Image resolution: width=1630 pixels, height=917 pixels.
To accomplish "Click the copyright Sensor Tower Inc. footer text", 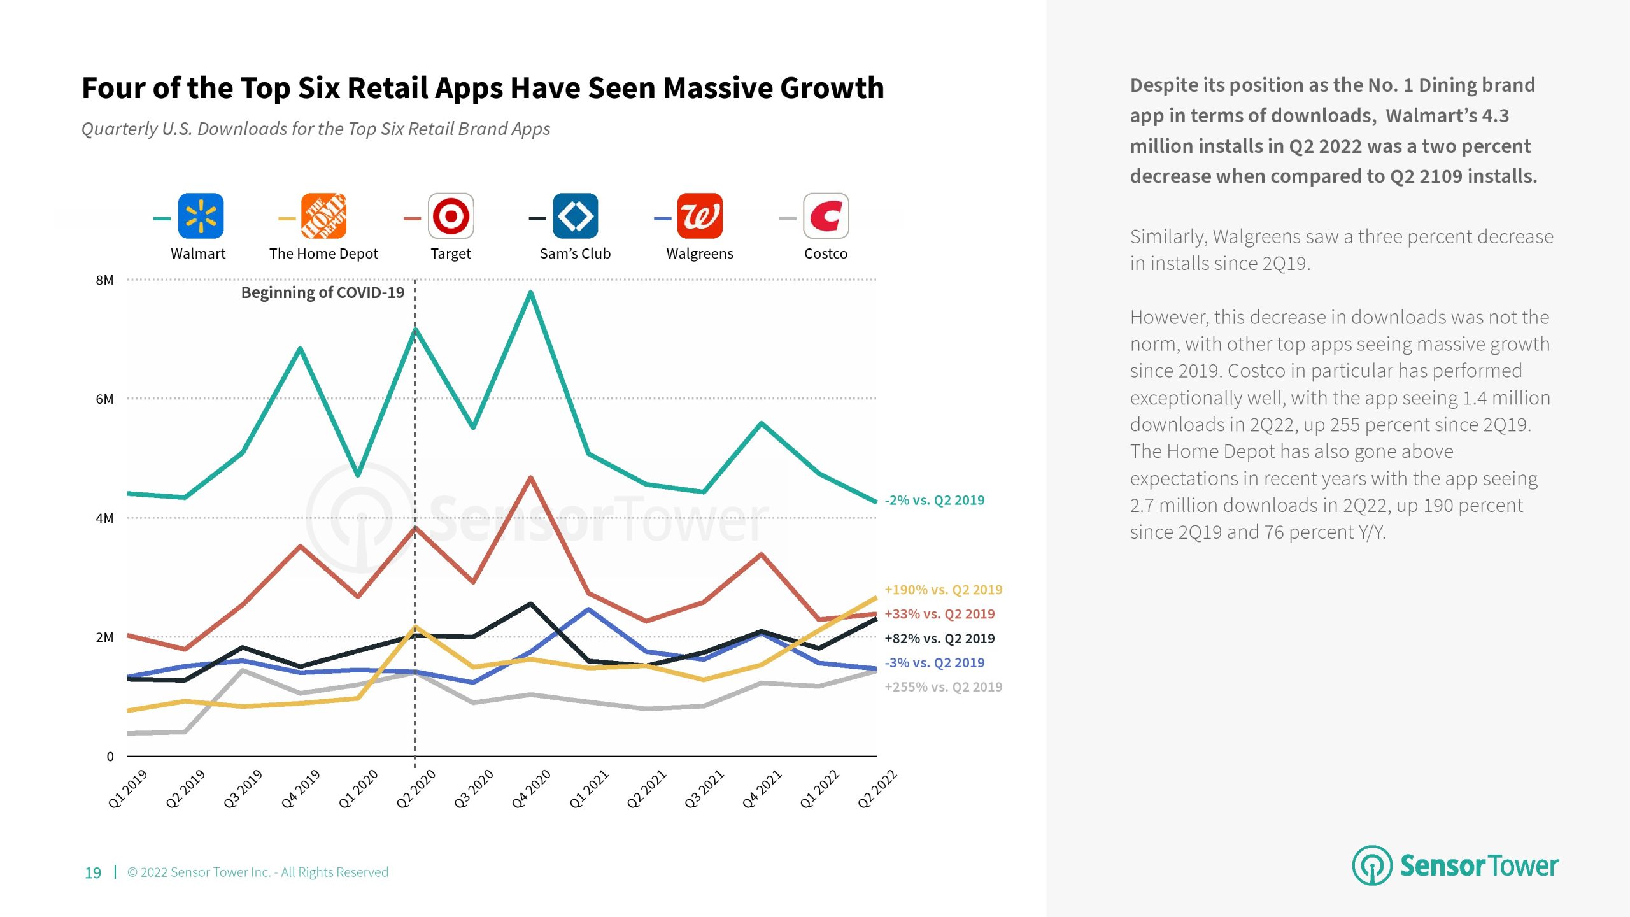I will tap(257, 872).
